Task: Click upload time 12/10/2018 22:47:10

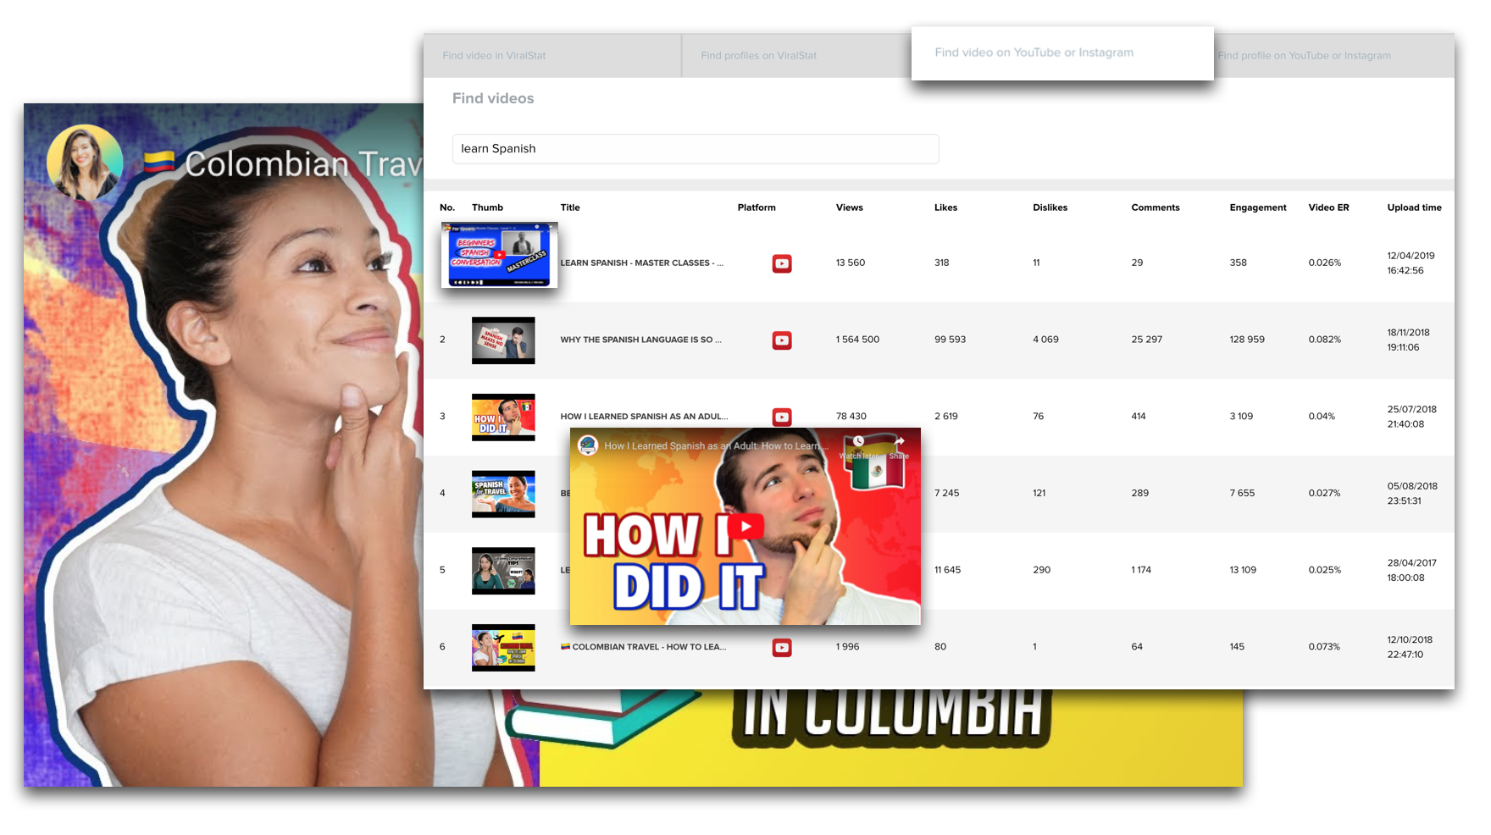Action: [x=1410, y=647]
